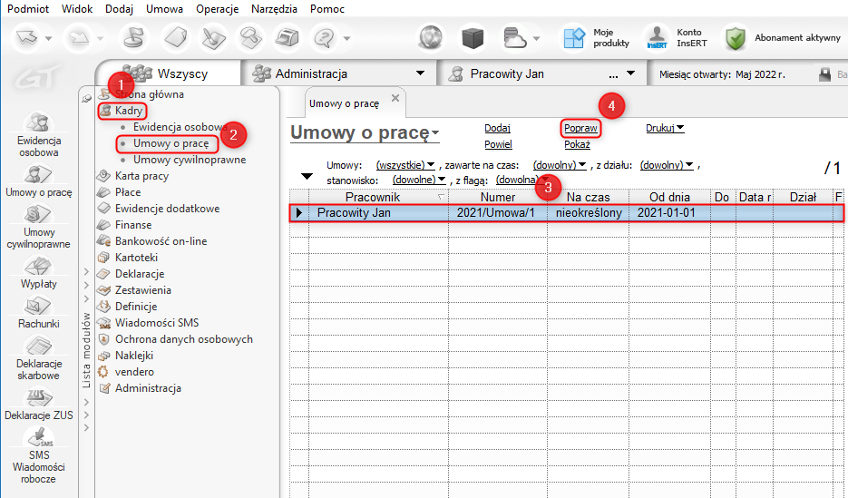Open Ewidencja osobowa from the left icon bar
The height and width of the screenshot is (498, 848).
(38, 135)
